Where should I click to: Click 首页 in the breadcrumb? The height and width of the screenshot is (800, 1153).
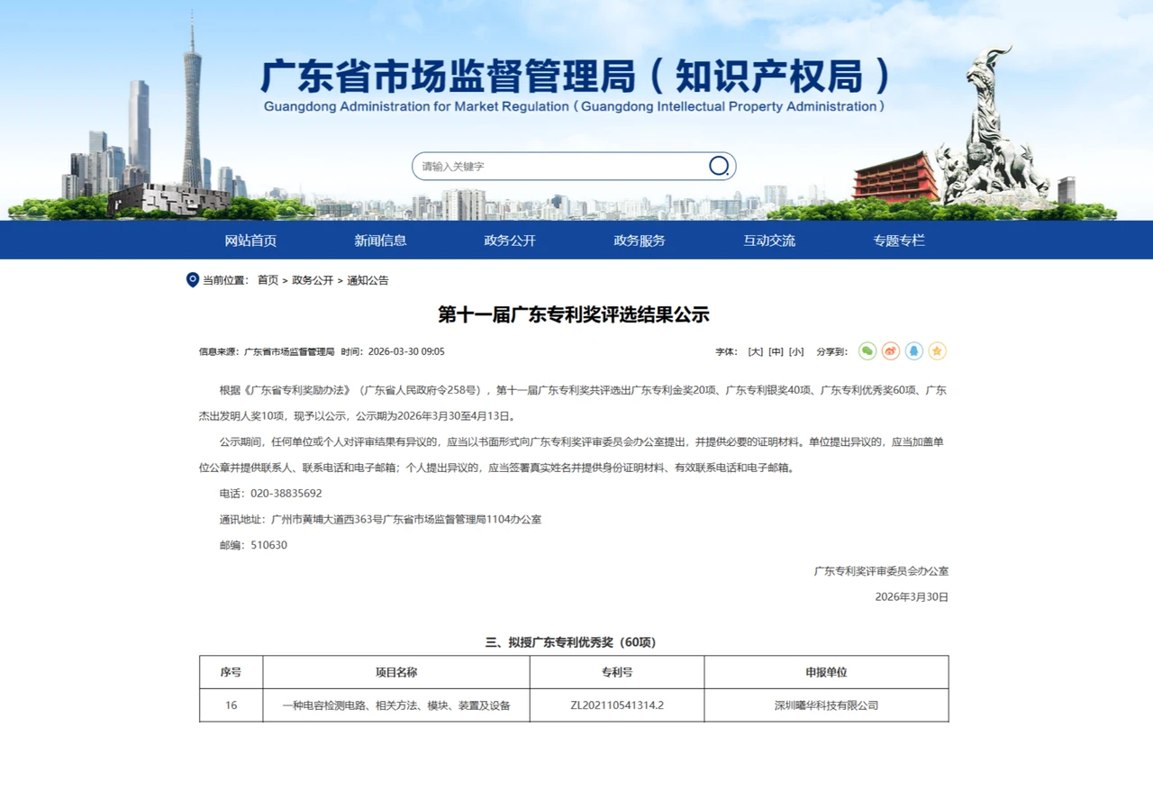tap(268, 280)
